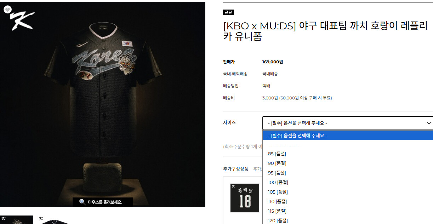Open the first jersey thumbnail below image
433x224 pixels.
(17, 220)
